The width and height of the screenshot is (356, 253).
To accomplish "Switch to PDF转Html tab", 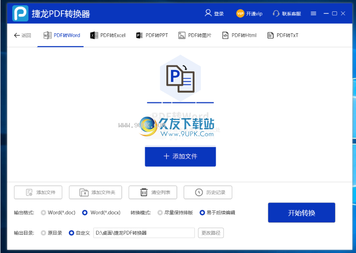I will coord(239,35).
